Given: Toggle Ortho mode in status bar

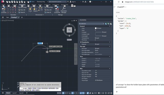Looking at the screenshot, I should 70,93.
